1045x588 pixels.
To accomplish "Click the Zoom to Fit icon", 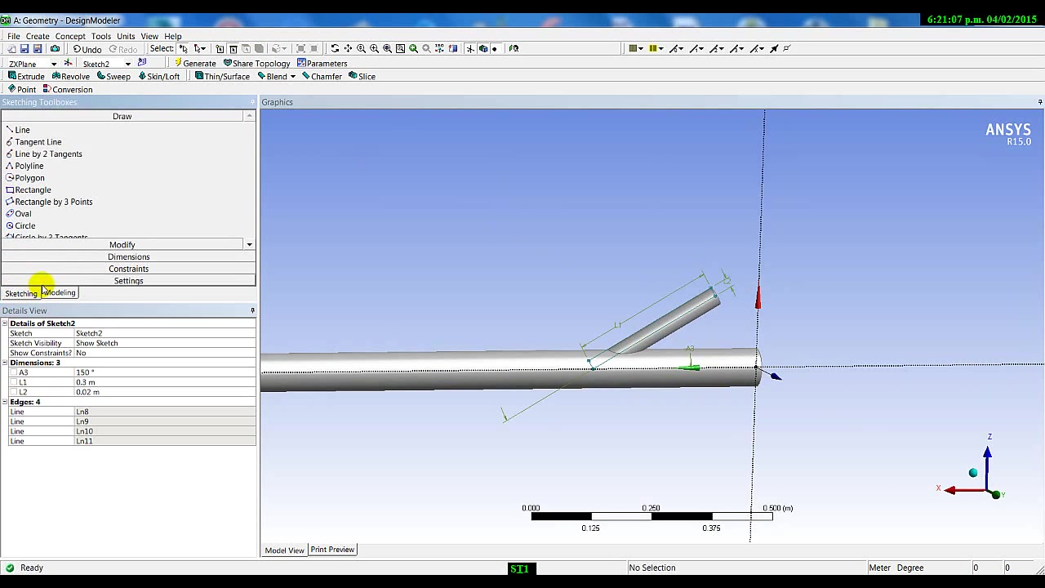I will (387, 49).
